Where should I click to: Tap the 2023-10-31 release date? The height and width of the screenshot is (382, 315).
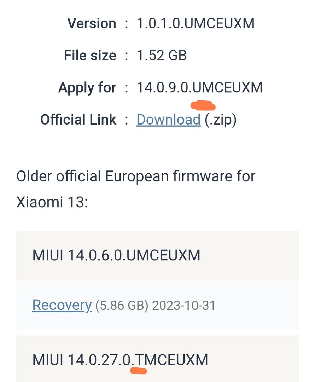(x=183, y=306)
